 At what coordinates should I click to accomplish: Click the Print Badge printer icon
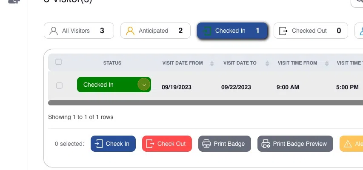207,144
